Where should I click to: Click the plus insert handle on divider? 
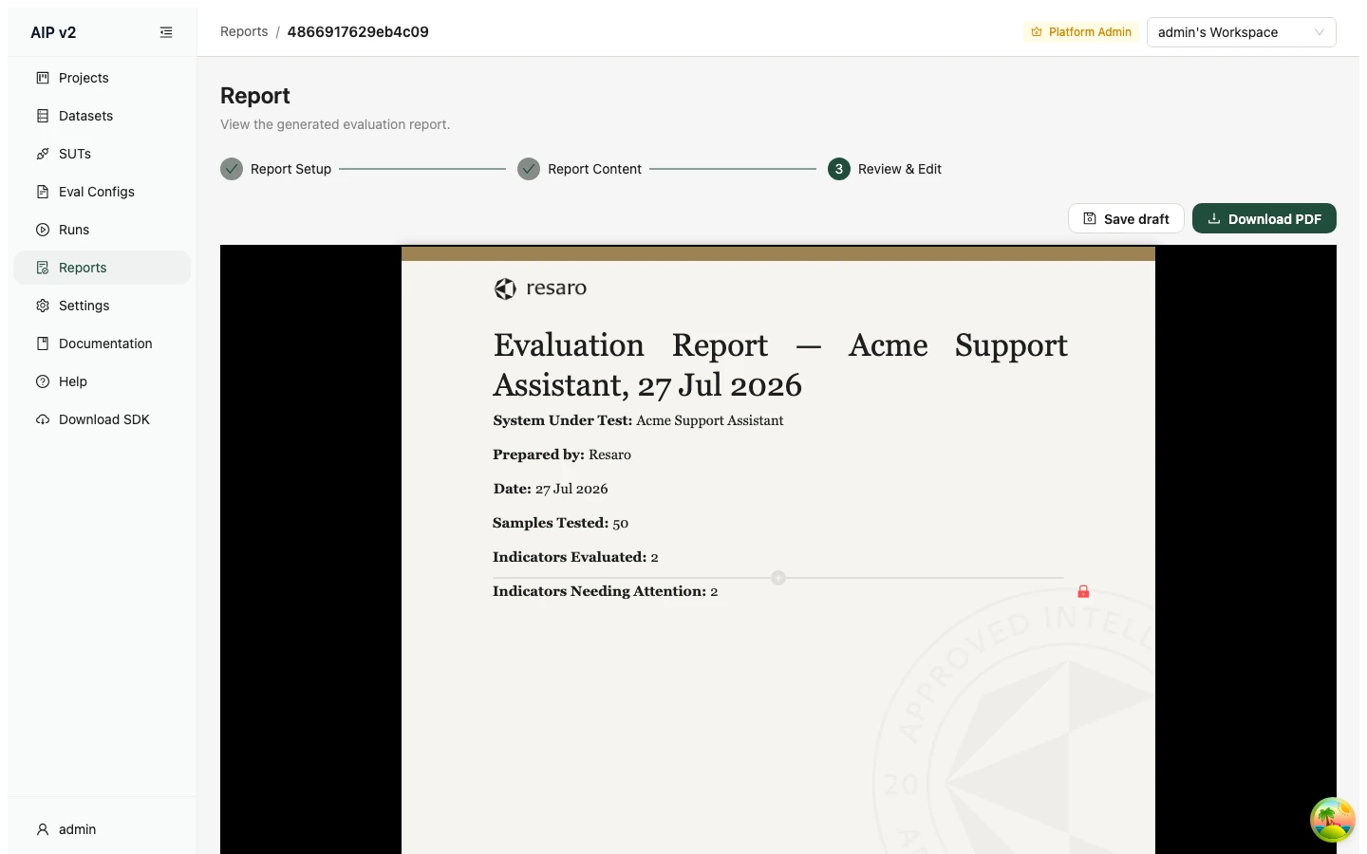point(778,578)
